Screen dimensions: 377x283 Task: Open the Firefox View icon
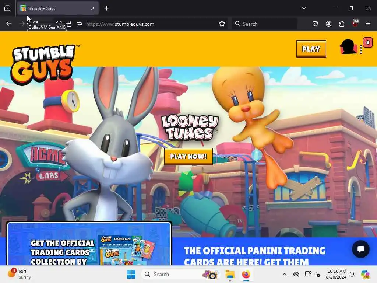(x=7, y=8)
